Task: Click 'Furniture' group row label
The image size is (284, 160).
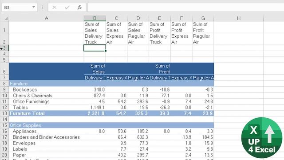Action: [19, 84]
